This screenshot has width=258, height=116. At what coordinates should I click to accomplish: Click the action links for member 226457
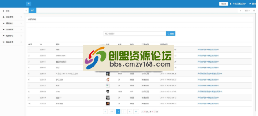tap(208, 49)
